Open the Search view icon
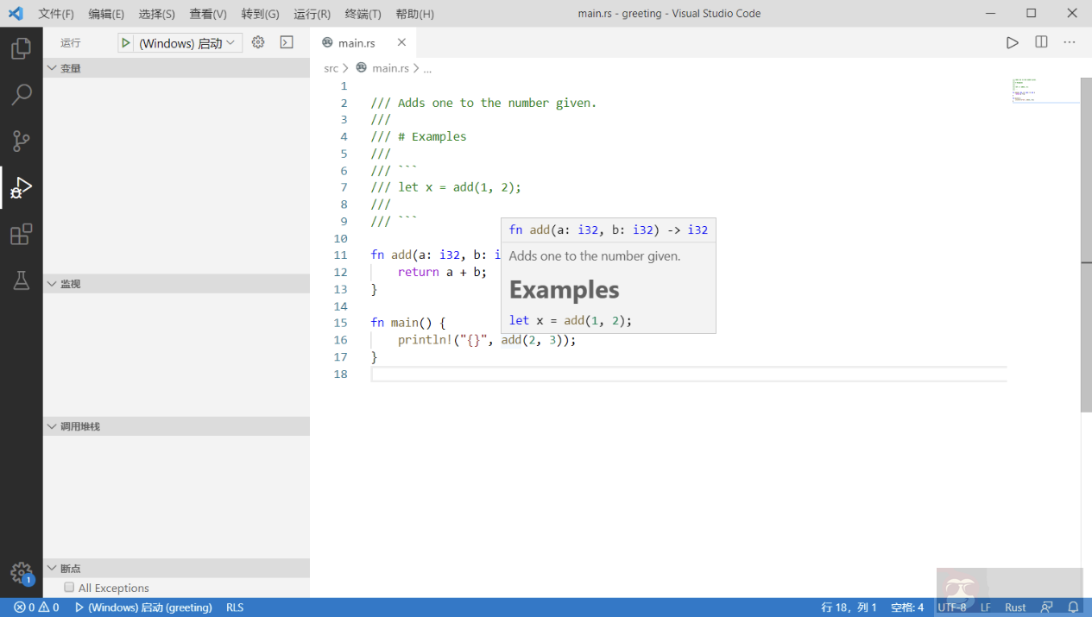 click(x=21, y=95)
